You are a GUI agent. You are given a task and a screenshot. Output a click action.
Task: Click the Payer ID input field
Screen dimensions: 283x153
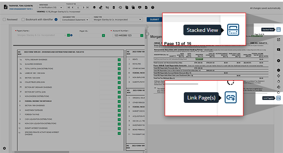click(x=90, y=36)
